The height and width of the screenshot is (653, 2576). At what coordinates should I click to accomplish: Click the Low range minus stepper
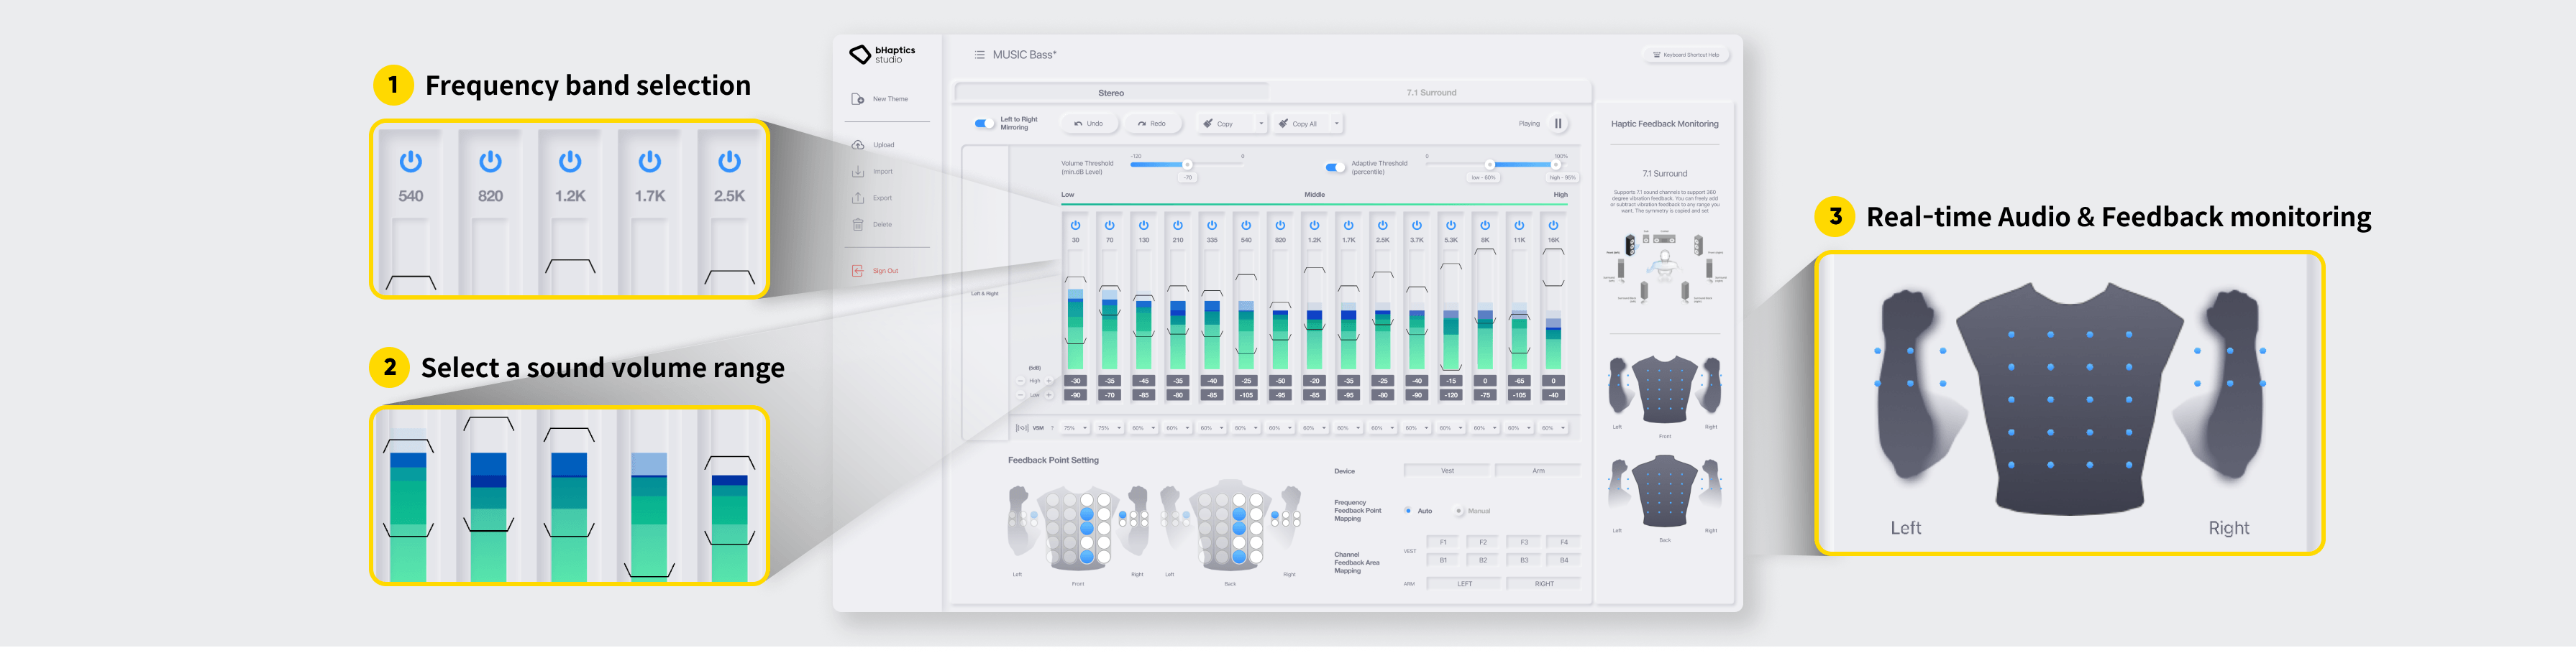[1020, 395]
